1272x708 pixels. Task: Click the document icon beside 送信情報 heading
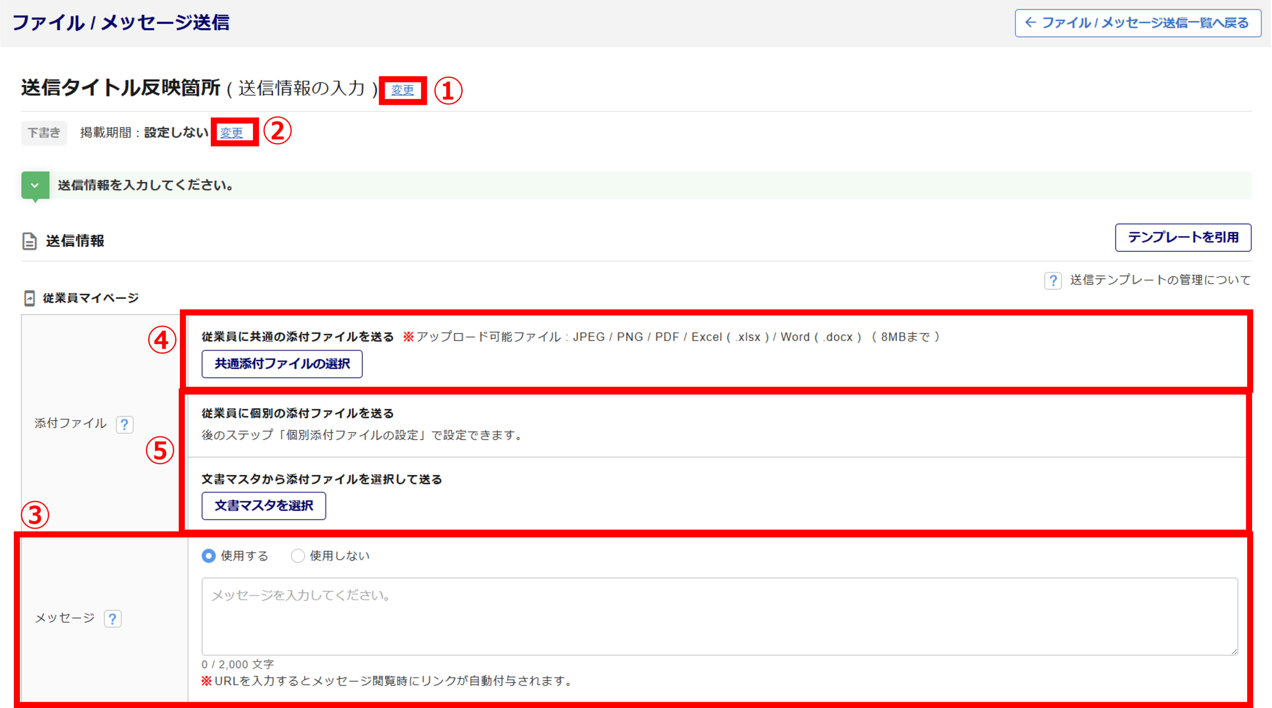29,241
